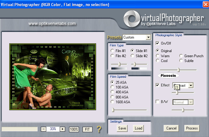
Task: Open www.optikvervelabs.com link
Action: point(52,24)
